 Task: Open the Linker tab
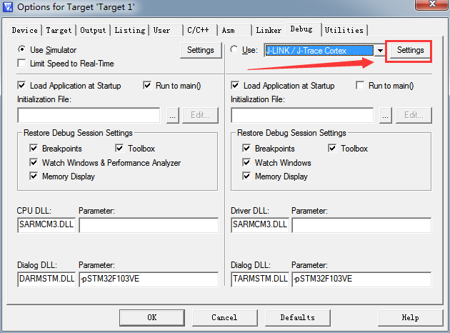269,30
